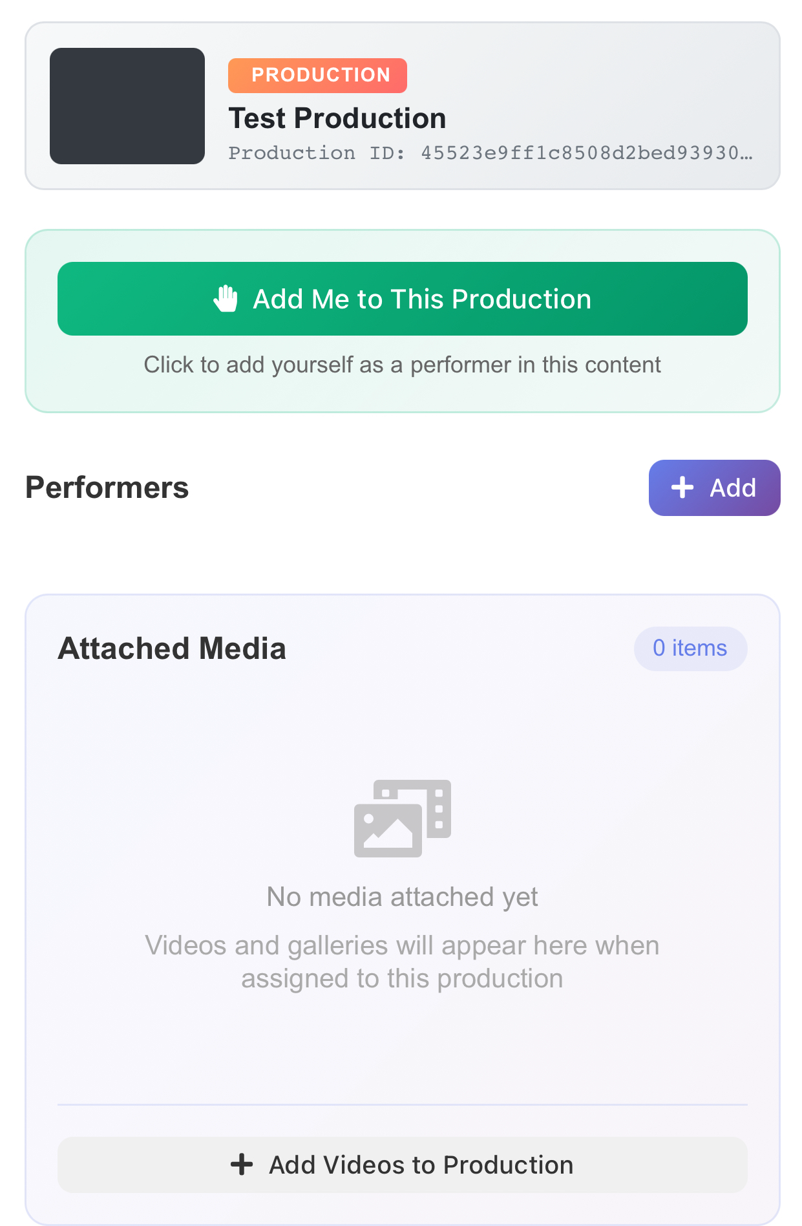
Task: Click the 'No media attached yet' message
Action: click(402, 897)
